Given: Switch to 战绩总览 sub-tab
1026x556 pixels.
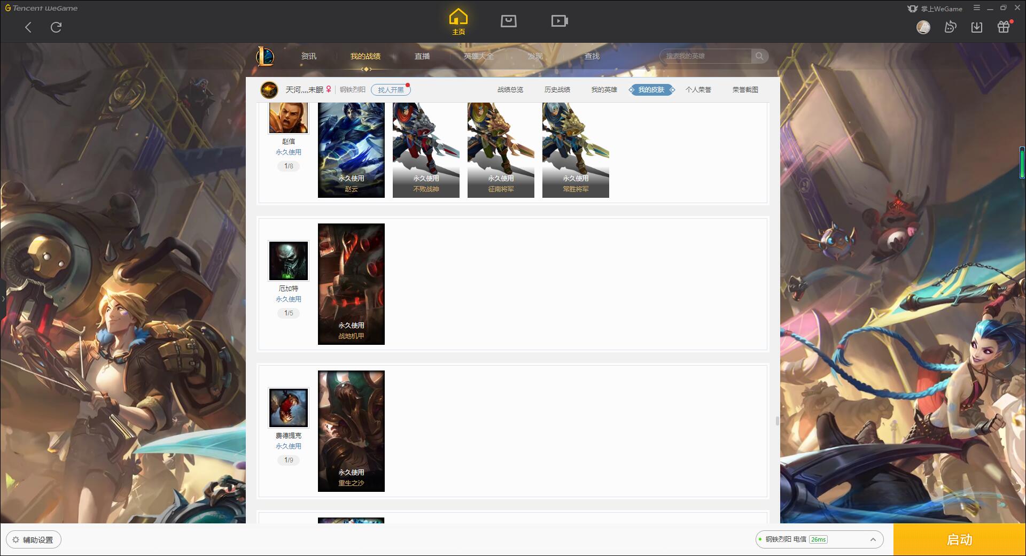Looking at the screenshot, I should click(510, 90).
